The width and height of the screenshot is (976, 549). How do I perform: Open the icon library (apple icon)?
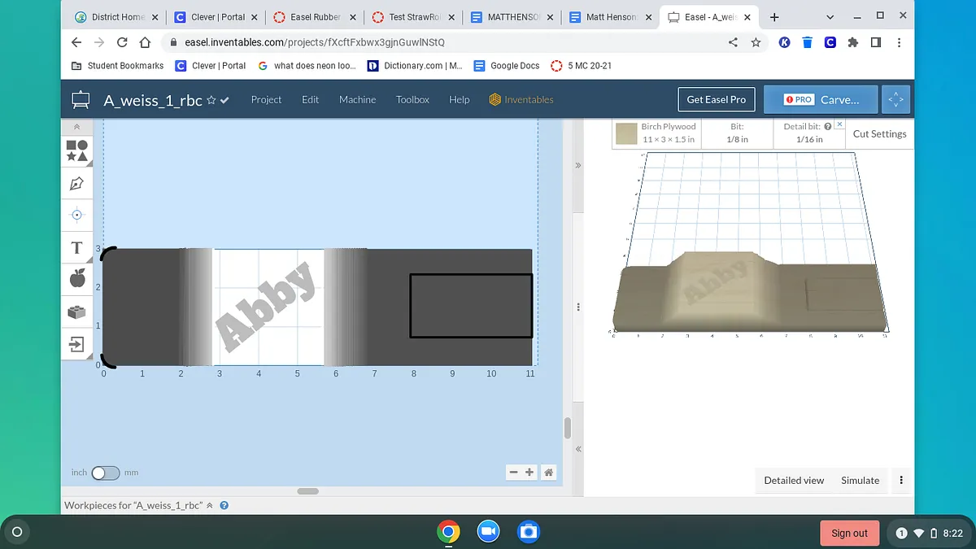[77, 279]
